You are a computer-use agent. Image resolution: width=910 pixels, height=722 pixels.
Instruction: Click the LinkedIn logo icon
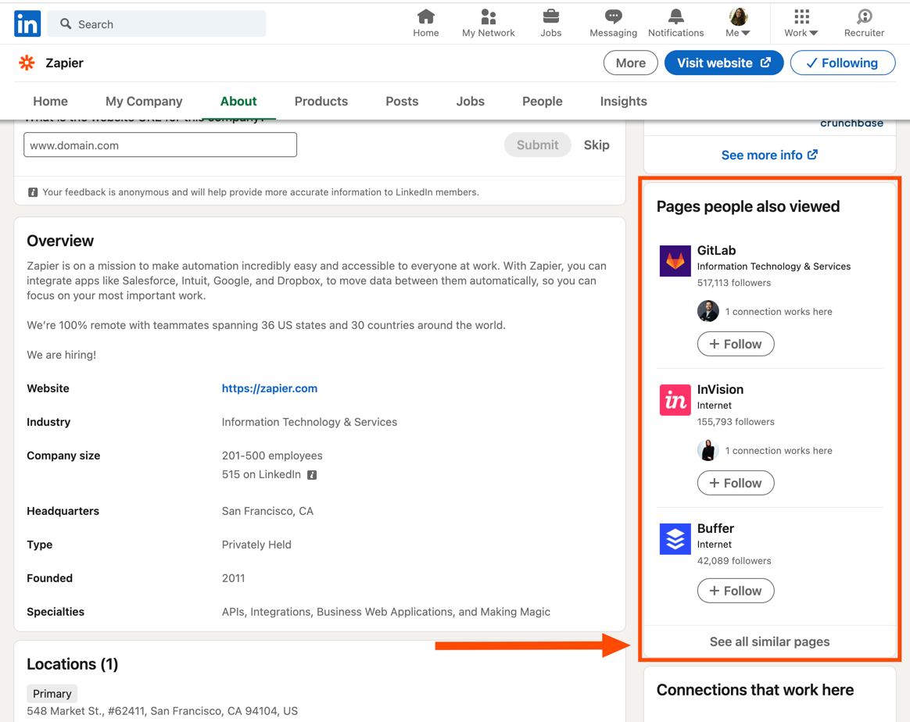27,23
